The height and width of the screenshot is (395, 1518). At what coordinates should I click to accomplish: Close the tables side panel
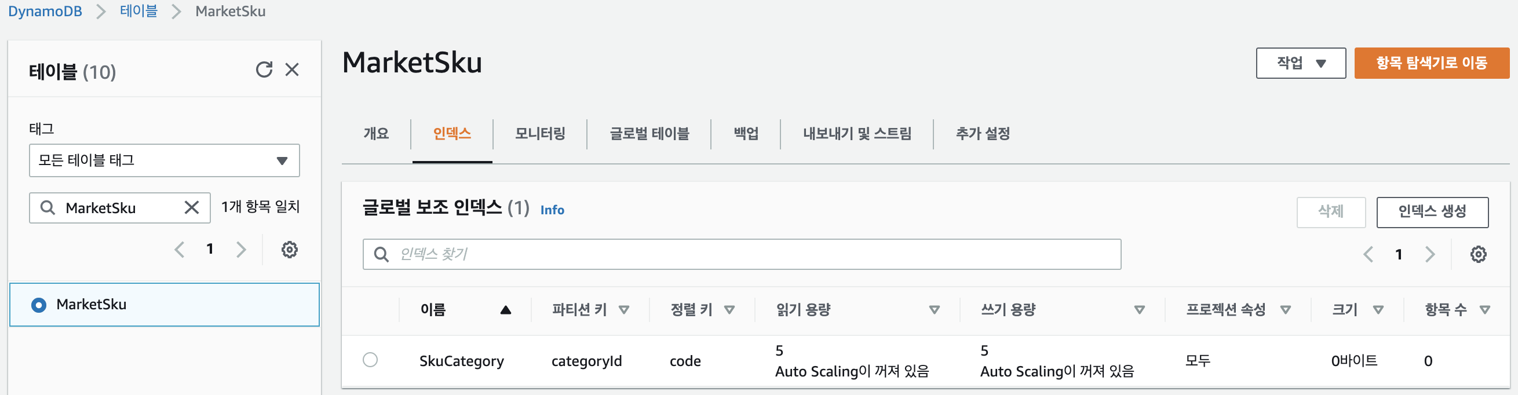(x=291, y=70)
